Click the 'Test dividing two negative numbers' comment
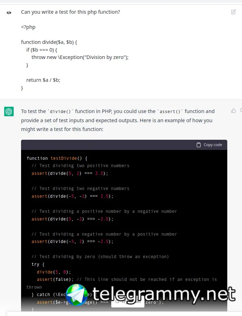The width and height of the screenshot is (242, 316). 80,189
